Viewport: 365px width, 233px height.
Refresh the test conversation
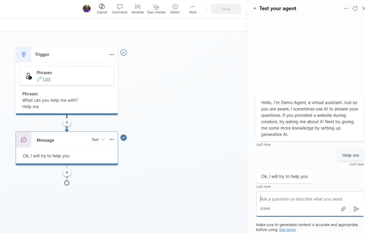point(355,9)
